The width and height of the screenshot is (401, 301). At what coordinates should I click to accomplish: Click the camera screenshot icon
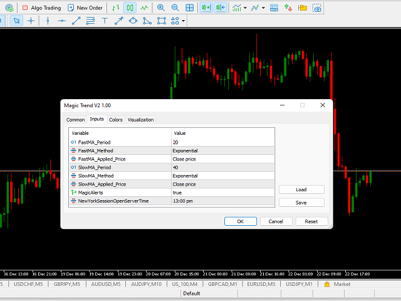tap(317, 8)
